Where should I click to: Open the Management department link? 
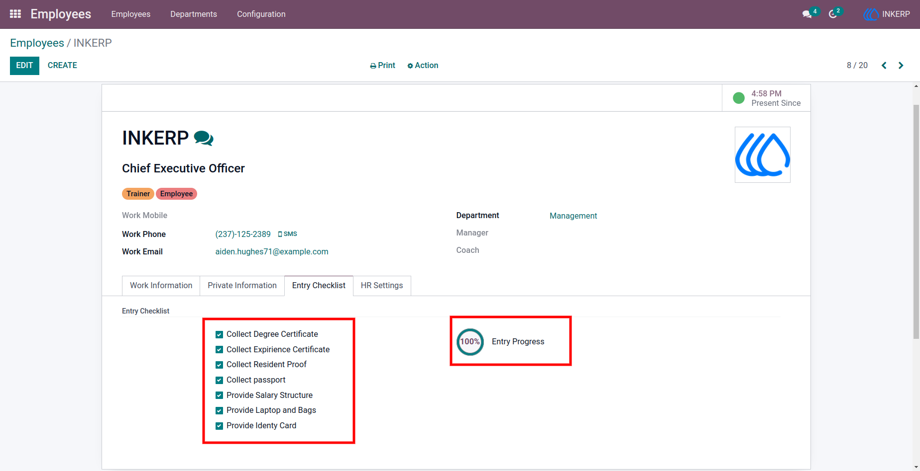[x=573, y=216]
